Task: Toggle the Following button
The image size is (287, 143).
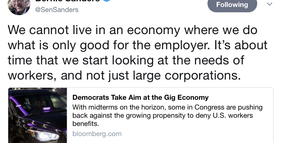Action: click(232, 5)
